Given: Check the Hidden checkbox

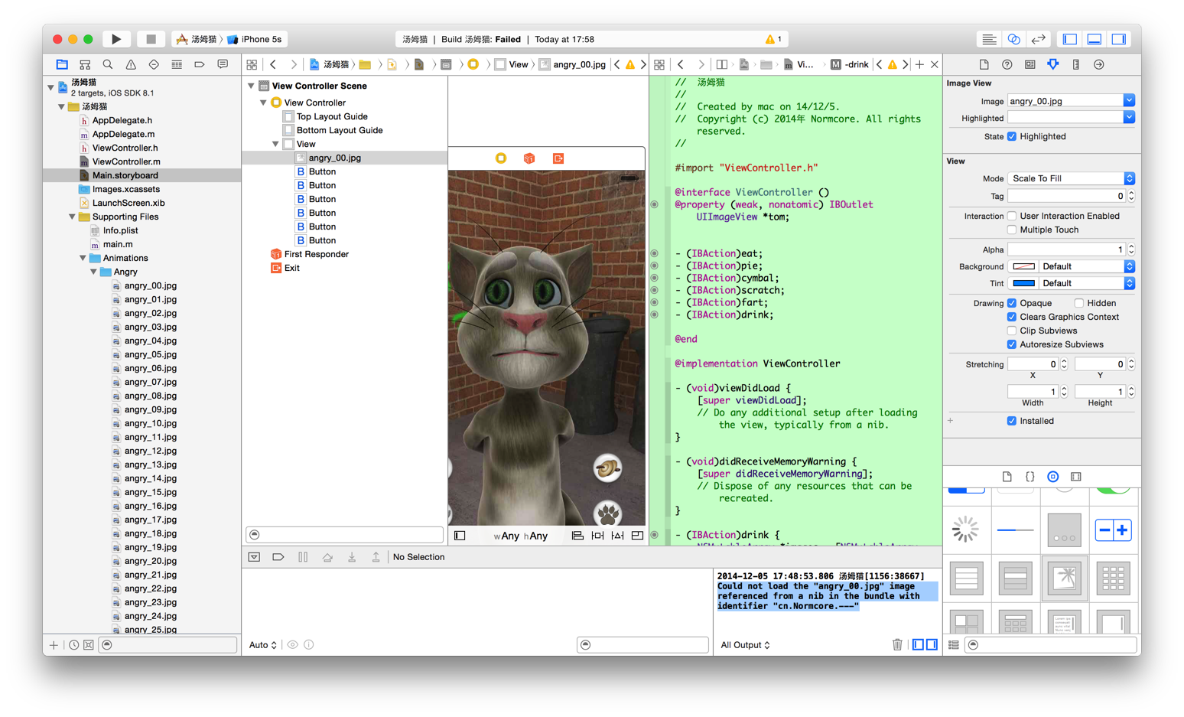Looking at the screenshot, I should (x=1079, y=303).
